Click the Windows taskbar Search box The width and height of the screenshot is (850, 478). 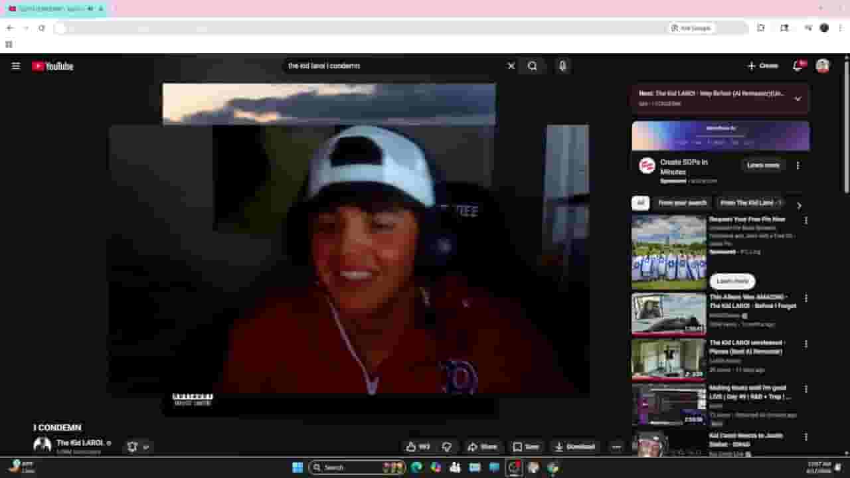coord(357,467)
